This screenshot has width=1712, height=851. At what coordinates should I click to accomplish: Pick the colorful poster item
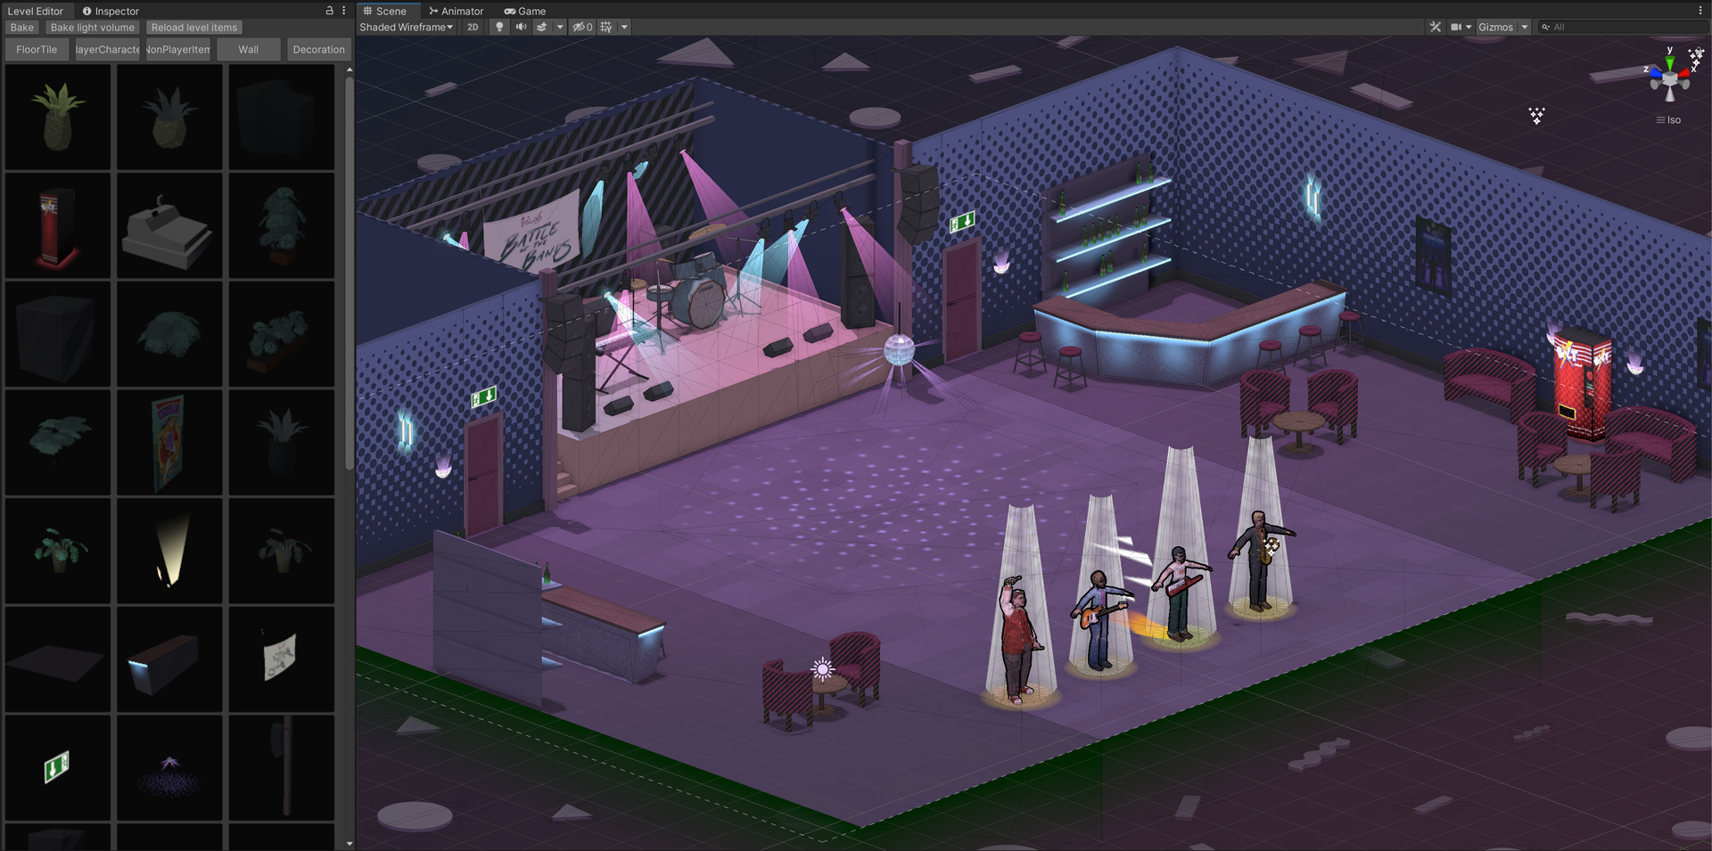tap(169, 442)
